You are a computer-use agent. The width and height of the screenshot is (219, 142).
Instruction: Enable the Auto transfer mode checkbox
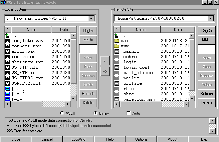coord(129,113)
